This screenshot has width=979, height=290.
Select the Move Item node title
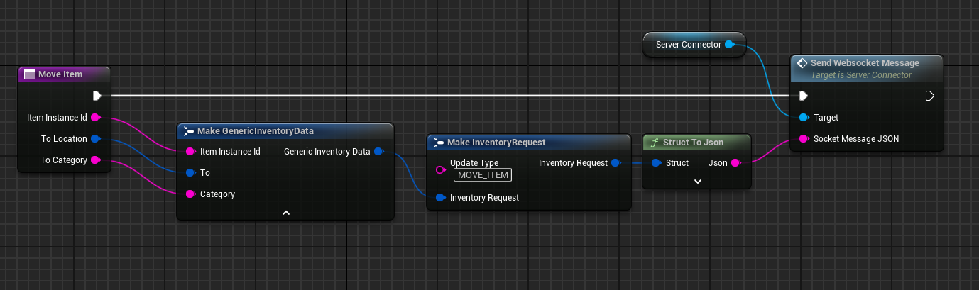click(x=60, y=74)
